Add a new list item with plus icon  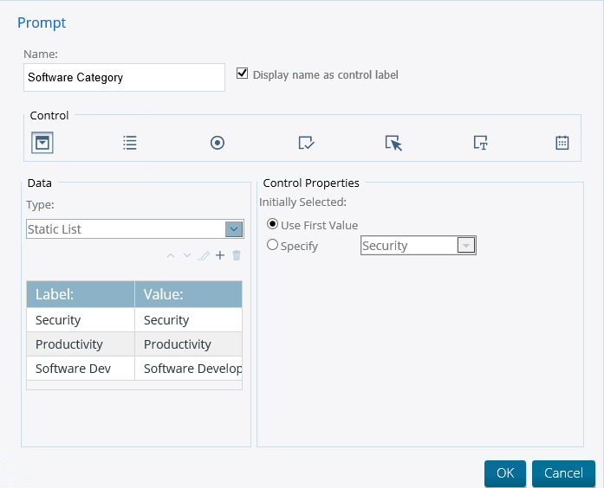pyautogui.click(x=220, y=255)
